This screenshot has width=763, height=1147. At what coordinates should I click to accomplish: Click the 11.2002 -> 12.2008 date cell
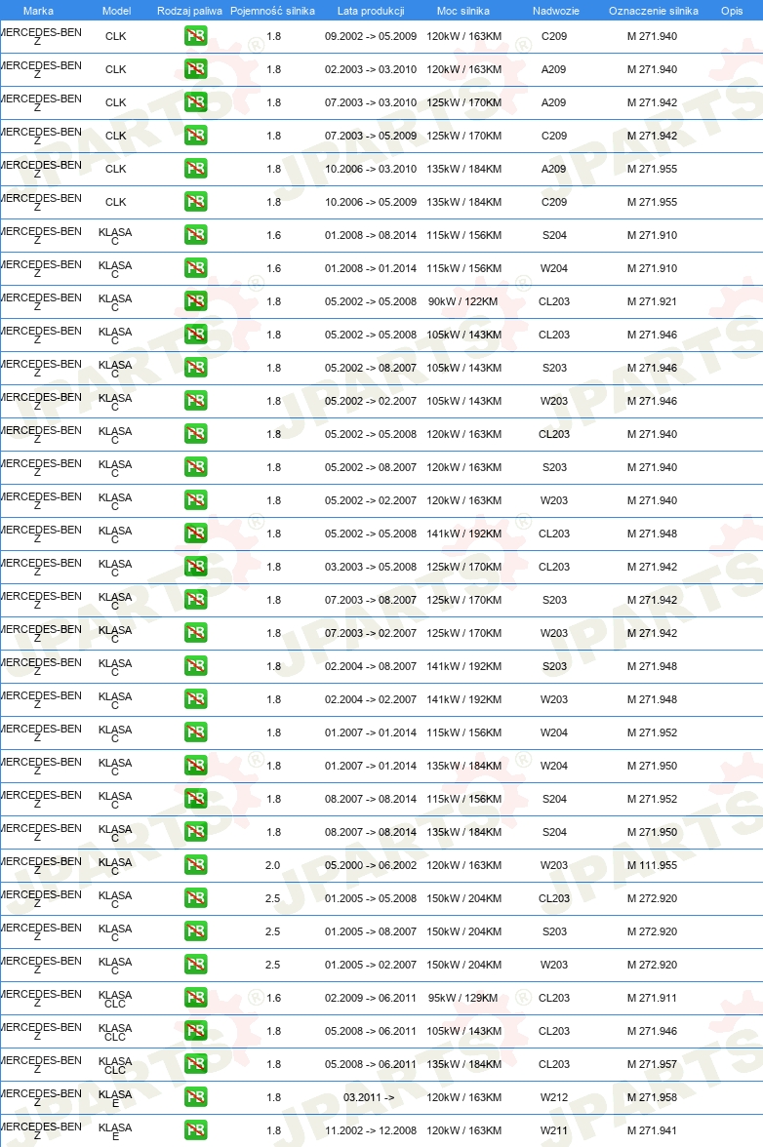point(370,1129)
